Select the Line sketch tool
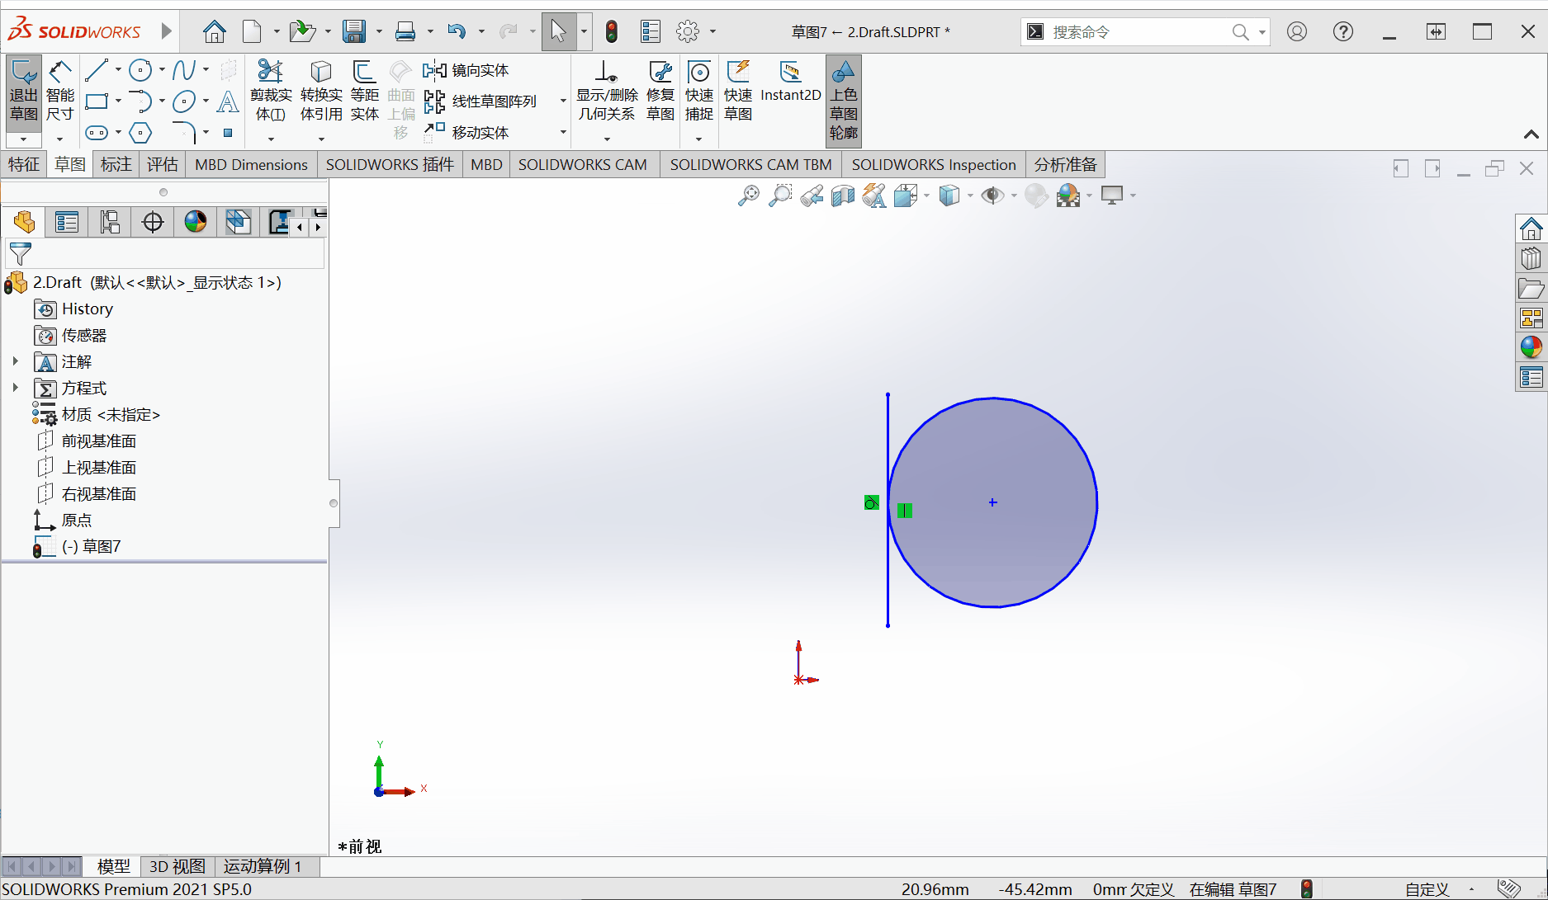 click(97, 71)
